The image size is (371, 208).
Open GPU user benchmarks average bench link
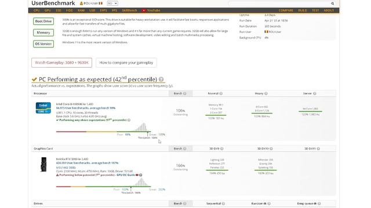(87, 163)
